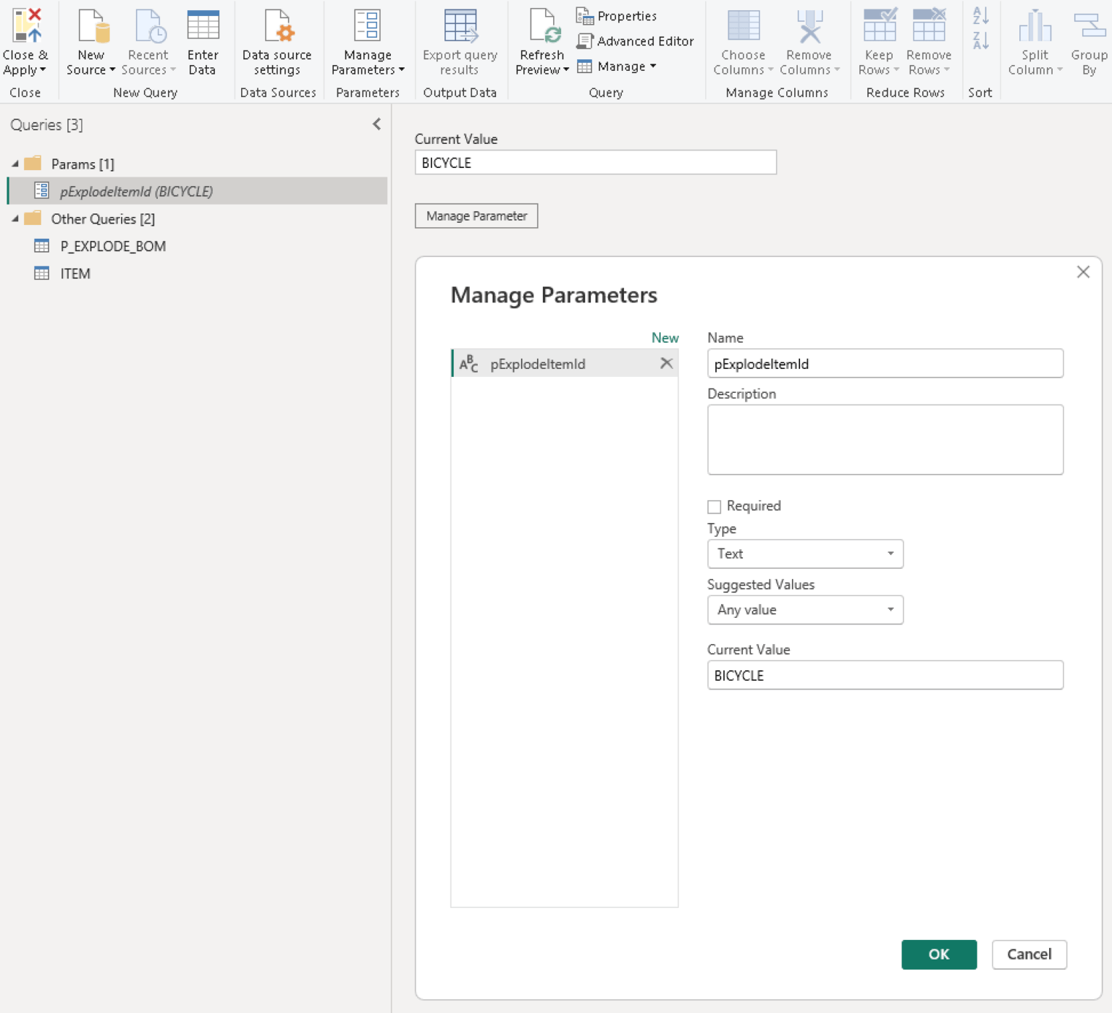Viewport: 1112px width, 1013px height.
Task: Toggle the Required checkbox
Action: coord(715,506)
